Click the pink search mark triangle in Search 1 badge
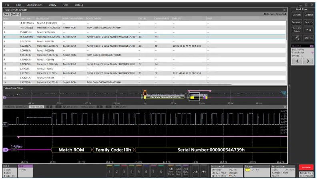 coord(312,53)
